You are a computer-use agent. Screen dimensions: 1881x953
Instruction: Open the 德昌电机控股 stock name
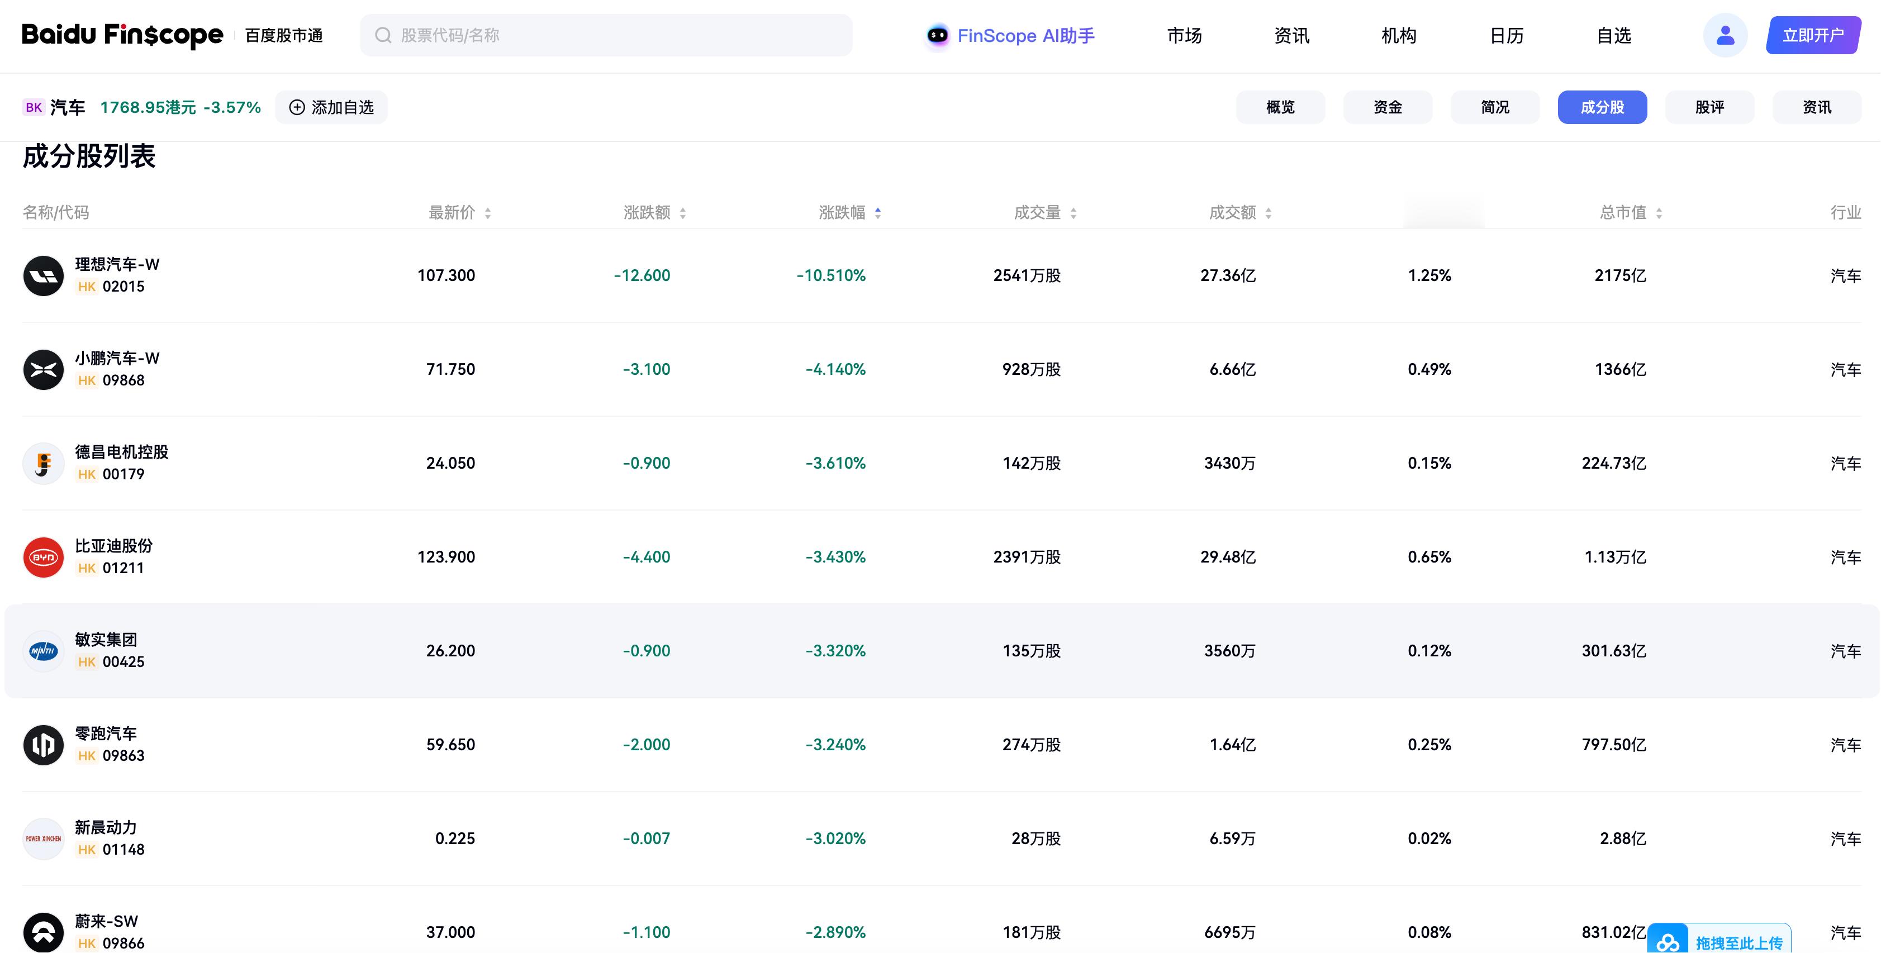click(x=121, y=452)
